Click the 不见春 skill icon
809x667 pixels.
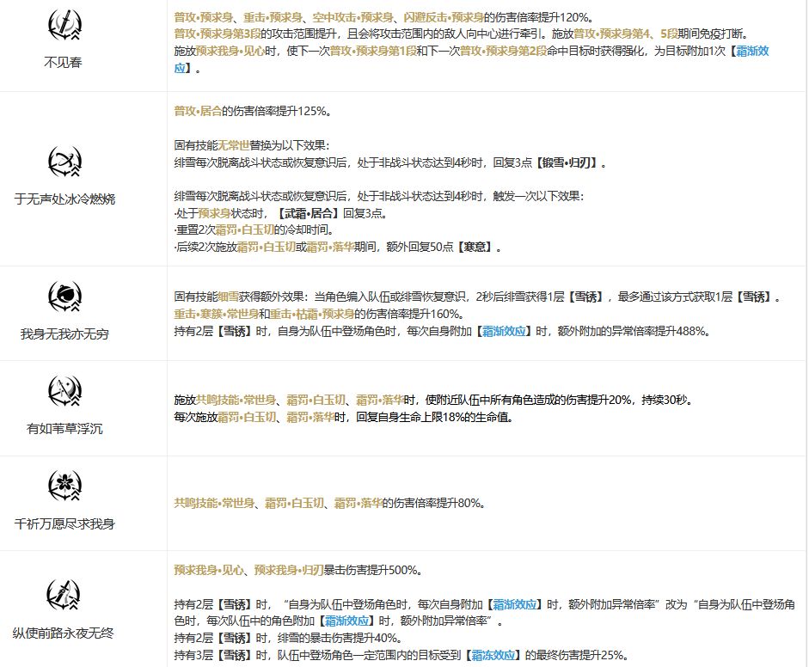[x=64, y=25]
